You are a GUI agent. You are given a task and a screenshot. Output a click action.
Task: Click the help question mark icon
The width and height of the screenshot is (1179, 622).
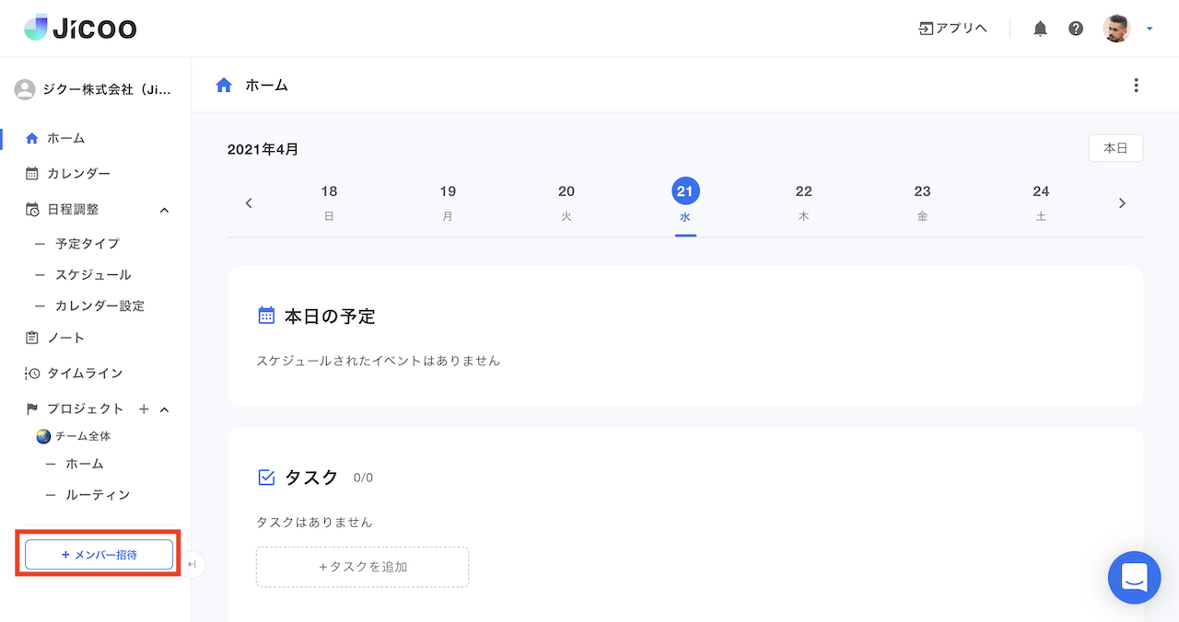pyautogui.click(x=1076, y=29)
